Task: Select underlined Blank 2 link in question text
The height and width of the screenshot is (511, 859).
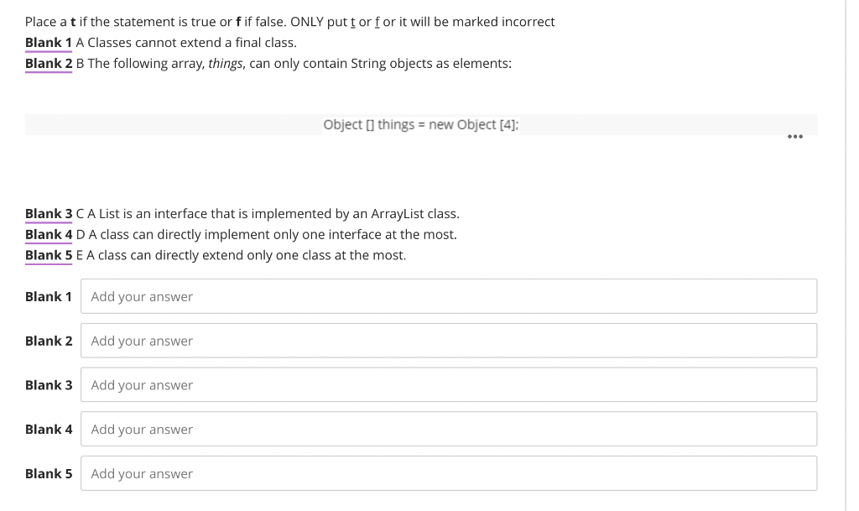Action: (x=48, y=64)
